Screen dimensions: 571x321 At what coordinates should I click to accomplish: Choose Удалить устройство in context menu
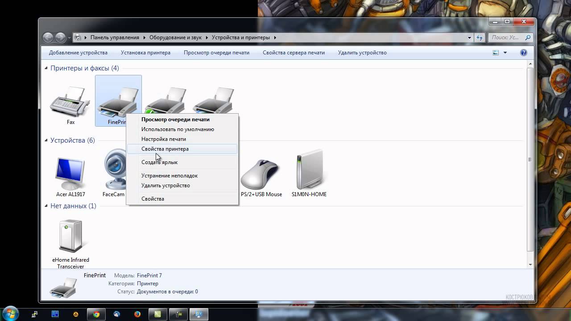(182, 185)
